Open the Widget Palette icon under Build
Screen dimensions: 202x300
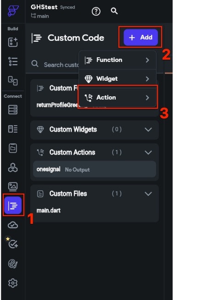click(13, 42)
